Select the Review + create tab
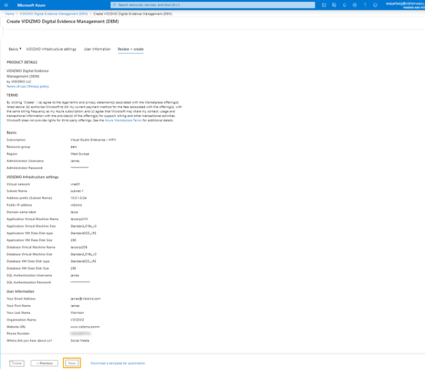The height and width of the screenshot is (369, 425). tap(131, 49)
